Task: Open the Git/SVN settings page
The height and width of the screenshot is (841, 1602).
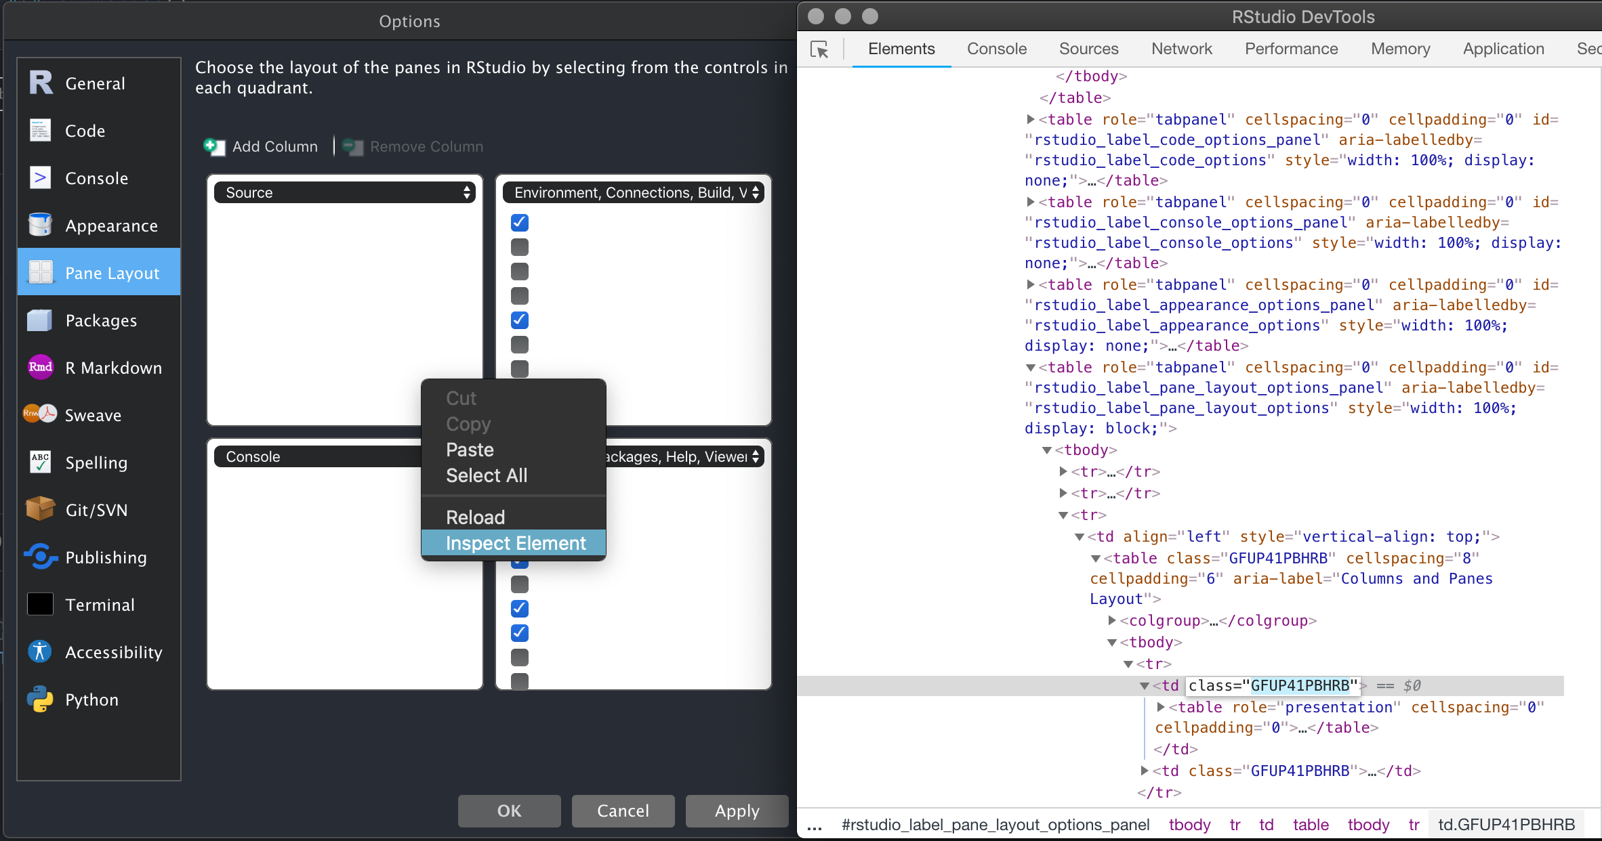Action: coord(99,509)
